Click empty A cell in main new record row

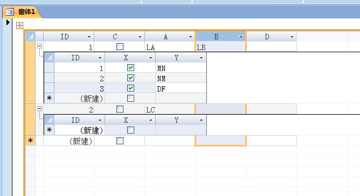[170, 141]
